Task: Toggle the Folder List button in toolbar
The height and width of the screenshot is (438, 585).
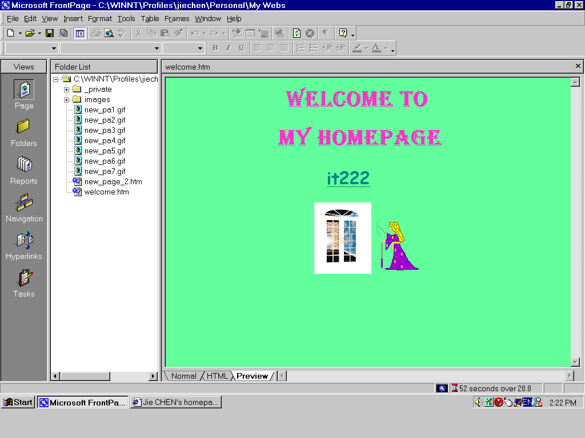Action: tap(79, 33)
